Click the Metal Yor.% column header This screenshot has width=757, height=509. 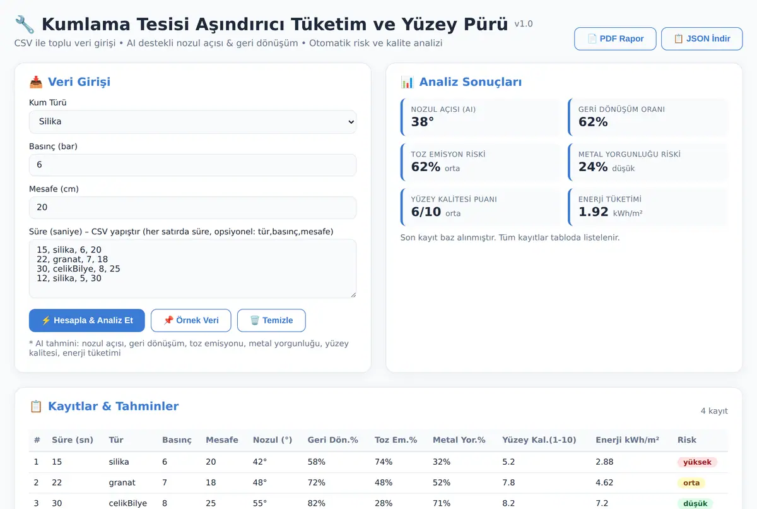pyautogui.click(x=459, y=440)
